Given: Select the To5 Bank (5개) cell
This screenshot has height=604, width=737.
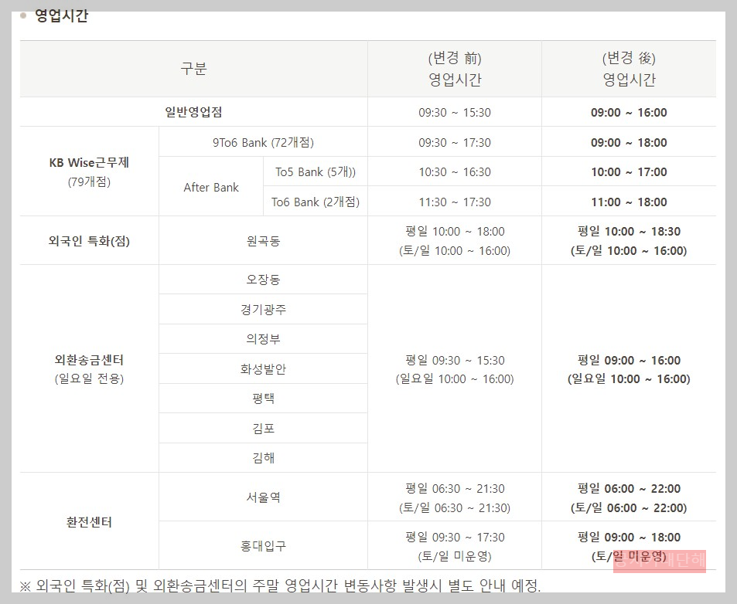Looking at the screenshot, I should tap(316, 171).
